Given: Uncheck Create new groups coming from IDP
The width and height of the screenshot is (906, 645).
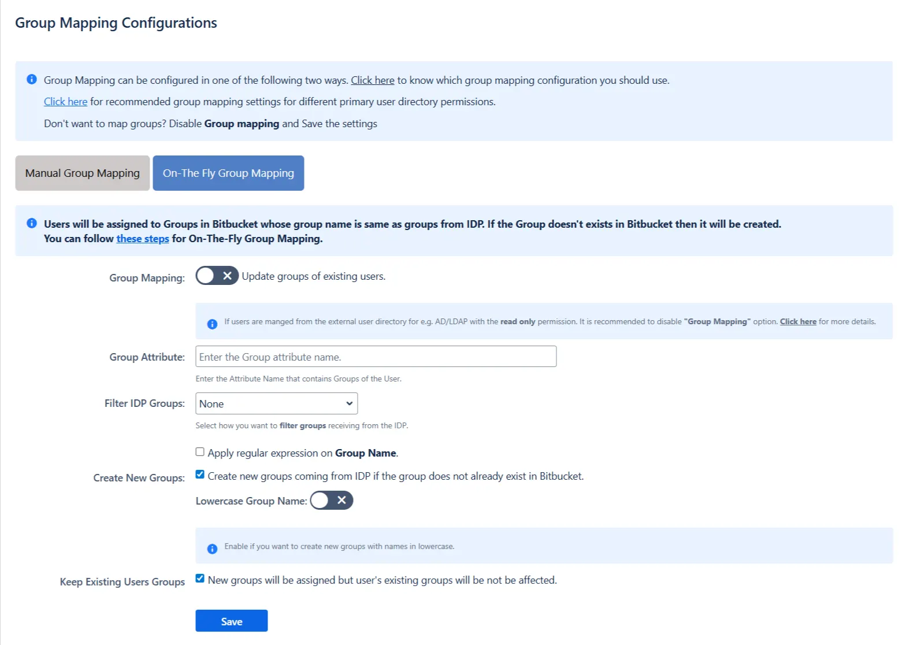Looking at the screenshot, I should (x=200, y=474).
